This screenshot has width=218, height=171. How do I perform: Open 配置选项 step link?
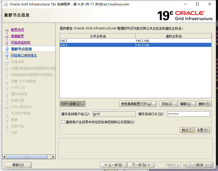(x=18, y=30)
